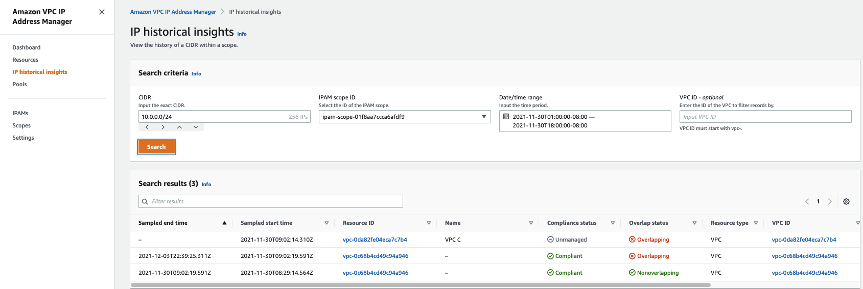Click the Filter results search box
The image size is (863, 289).
point(271,201)
